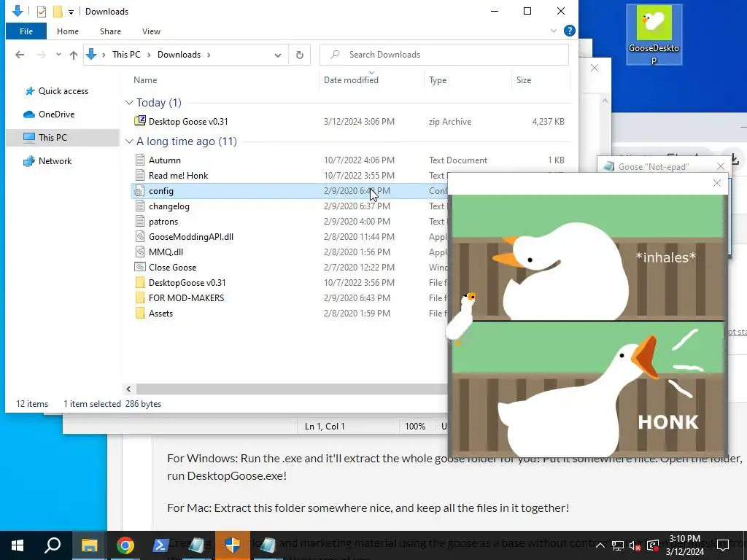Collapse the Today group

pos(129,102)
